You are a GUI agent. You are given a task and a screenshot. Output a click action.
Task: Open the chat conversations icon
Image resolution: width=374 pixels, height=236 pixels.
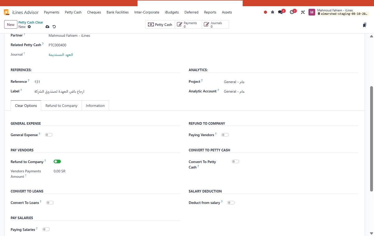pyautogui.click(x=280, y=12)
